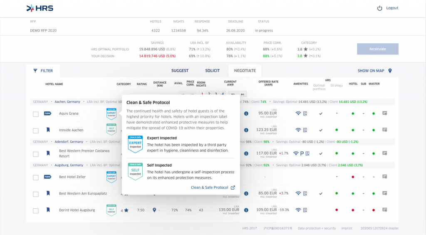Go to page 3 in pagination
Screen dimensions: 426x235
(216, 94)
